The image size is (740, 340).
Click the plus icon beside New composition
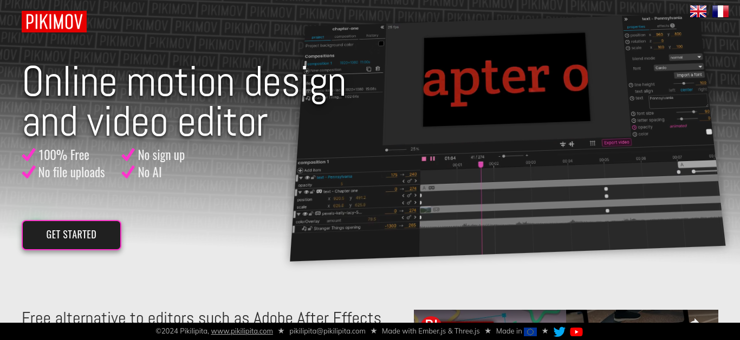[x=307, y=70]
